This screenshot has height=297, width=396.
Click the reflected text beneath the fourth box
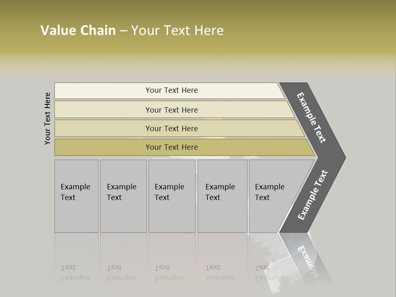point(220,273)
